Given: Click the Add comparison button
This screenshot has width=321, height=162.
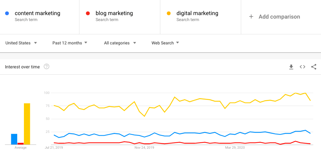Looking at the screenshot, I should (x=274, y=17).
